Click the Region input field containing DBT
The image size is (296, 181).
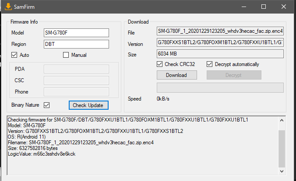76,44
